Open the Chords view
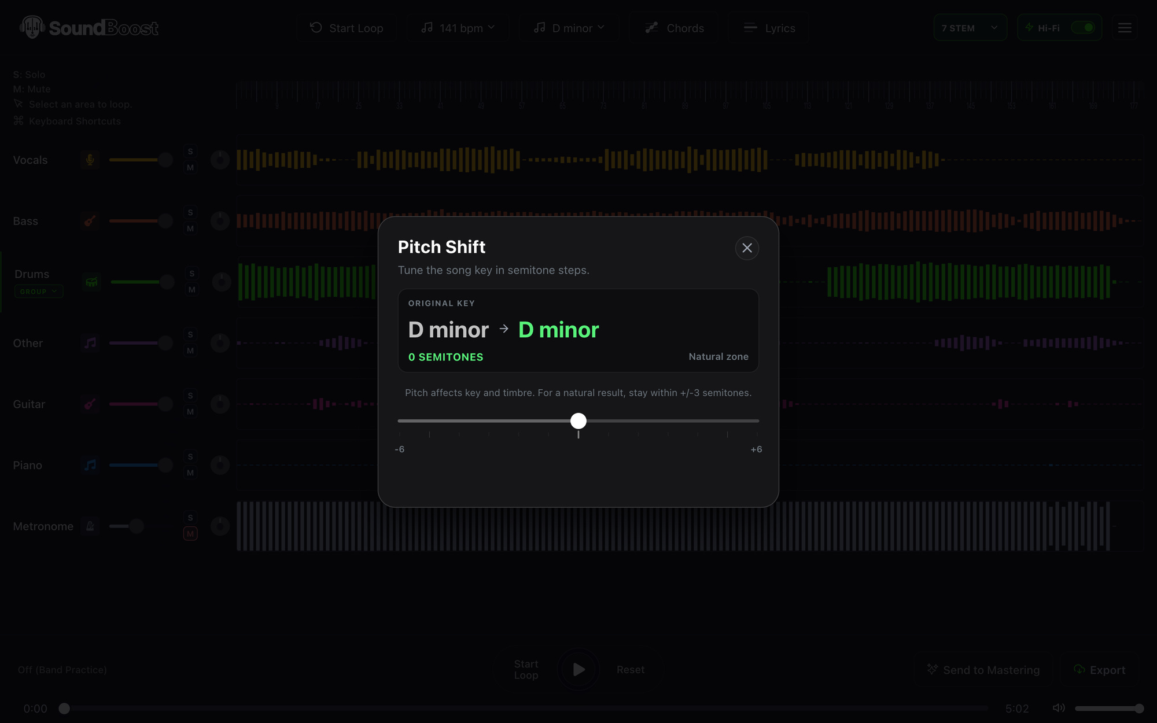The height and width of the screenshot is (723, 1157). click(x=675, y=28)
